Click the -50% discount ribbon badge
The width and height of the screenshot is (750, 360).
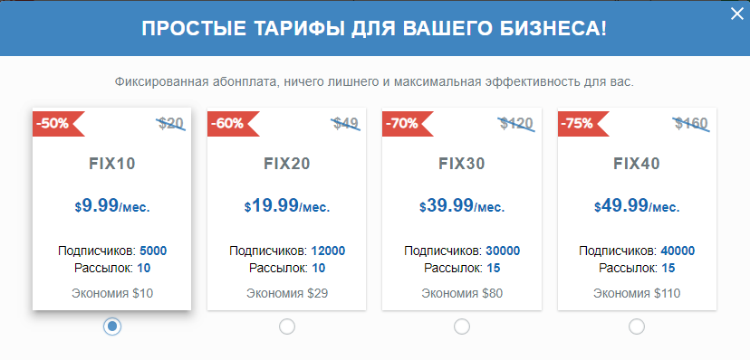58,124
